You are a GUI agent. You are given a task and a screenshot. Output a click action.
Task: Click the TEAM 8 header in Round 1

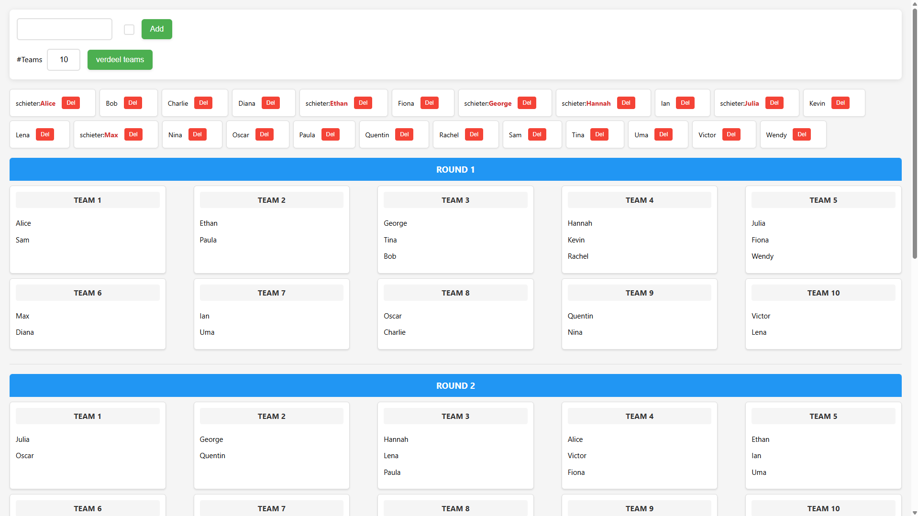[455, 293]
